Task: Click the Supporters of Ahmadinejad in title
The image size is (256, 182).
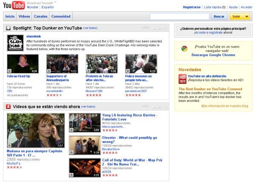Action: (x=58, y=78)
